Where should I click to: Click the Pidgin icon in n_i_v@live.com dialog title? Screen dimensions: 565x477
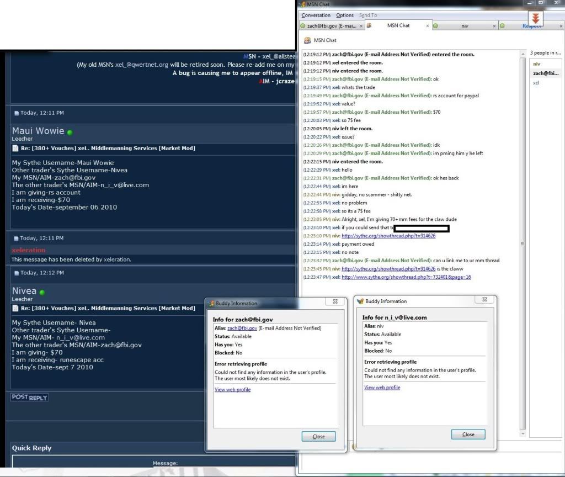click(360, 301)
